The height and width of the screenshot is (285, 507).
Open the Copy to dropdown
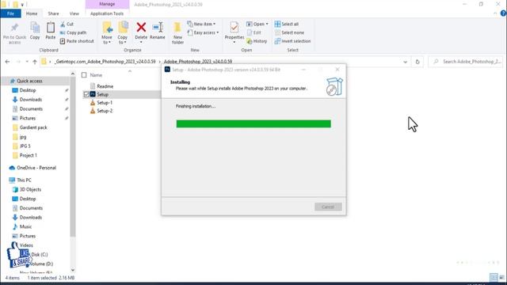pyautogui.click(x=123, y=40)
